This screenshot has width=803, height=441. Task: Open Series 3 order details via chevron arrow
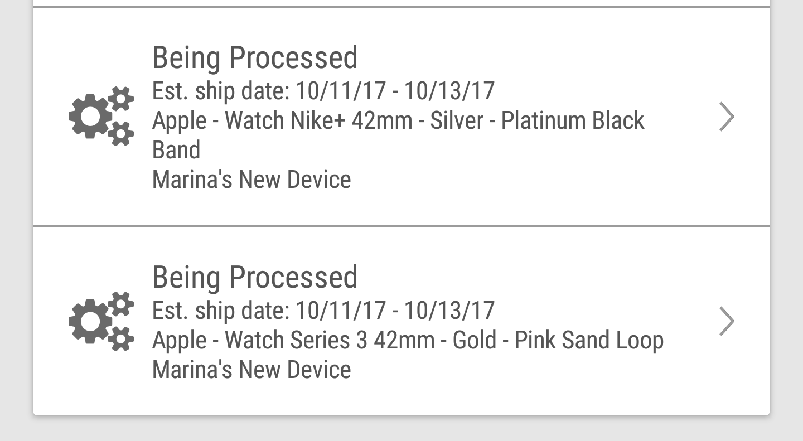coord(727,321)
